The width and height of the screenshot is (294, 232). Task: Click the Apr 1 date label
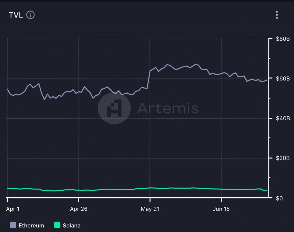[x=13, y=209]
